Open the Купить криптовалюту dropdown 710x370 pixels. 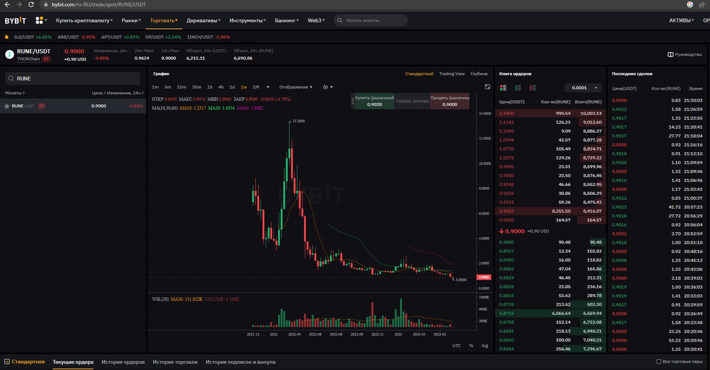tap(85, 20)
